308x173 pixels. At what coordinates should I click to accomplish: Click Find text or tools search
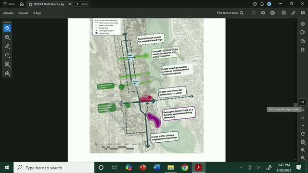[x=230, y=13]
